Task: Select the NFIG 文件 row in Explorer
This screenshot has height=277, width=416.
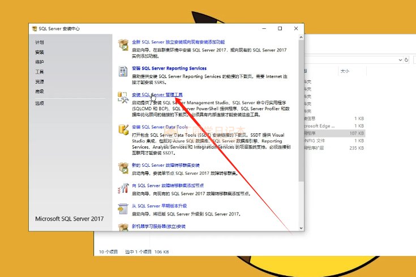Action: (334, 141)
